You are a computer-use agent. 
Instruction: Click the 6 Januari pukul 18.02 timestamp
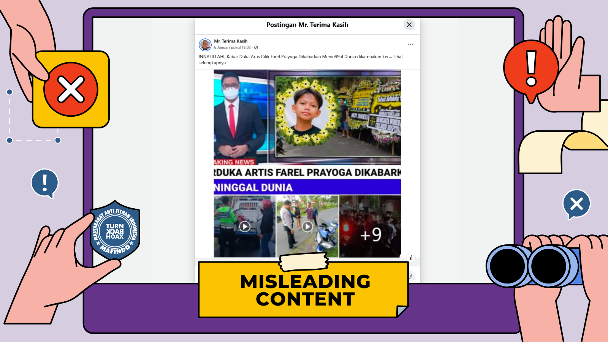[232, 47]
